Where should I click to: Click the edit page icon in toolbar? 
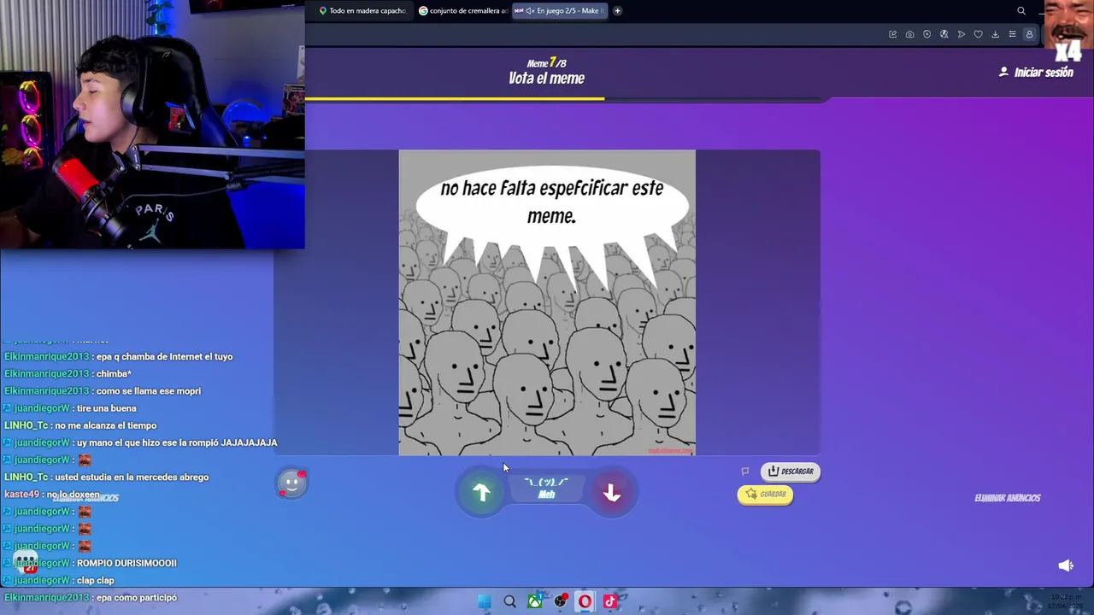[893, 34]
